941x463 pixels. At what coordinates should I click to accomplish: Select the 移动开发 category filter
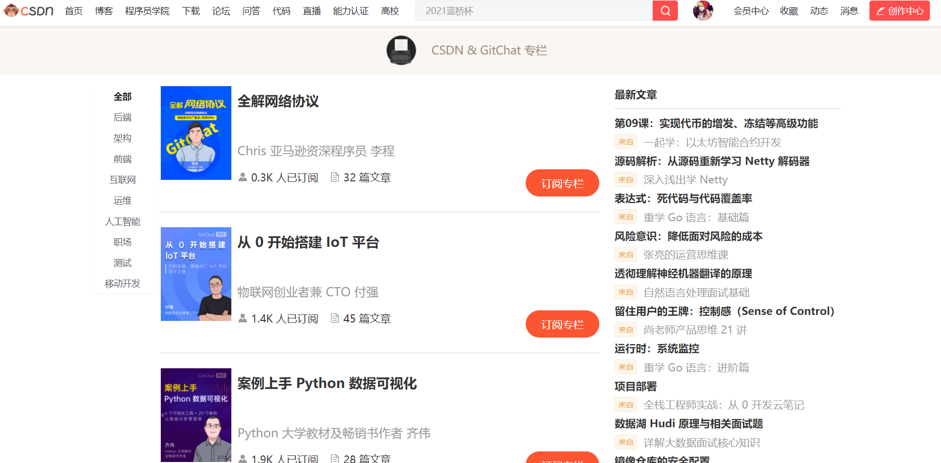pos(122,284)
